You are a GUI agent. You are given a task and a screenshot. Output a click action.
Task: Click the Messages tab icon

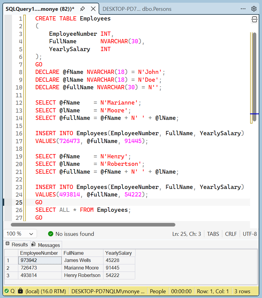[33, 244]
